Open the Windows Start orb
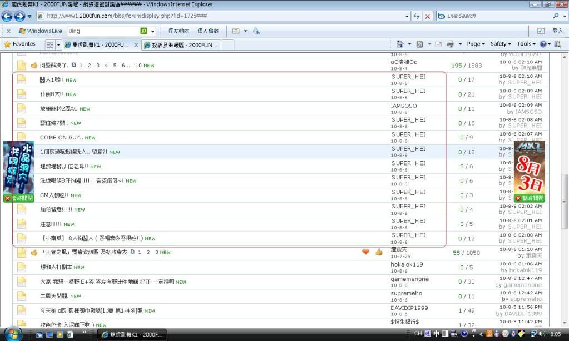Image resolution: width=569 pixels, height=341 pixels. point(12,333)
